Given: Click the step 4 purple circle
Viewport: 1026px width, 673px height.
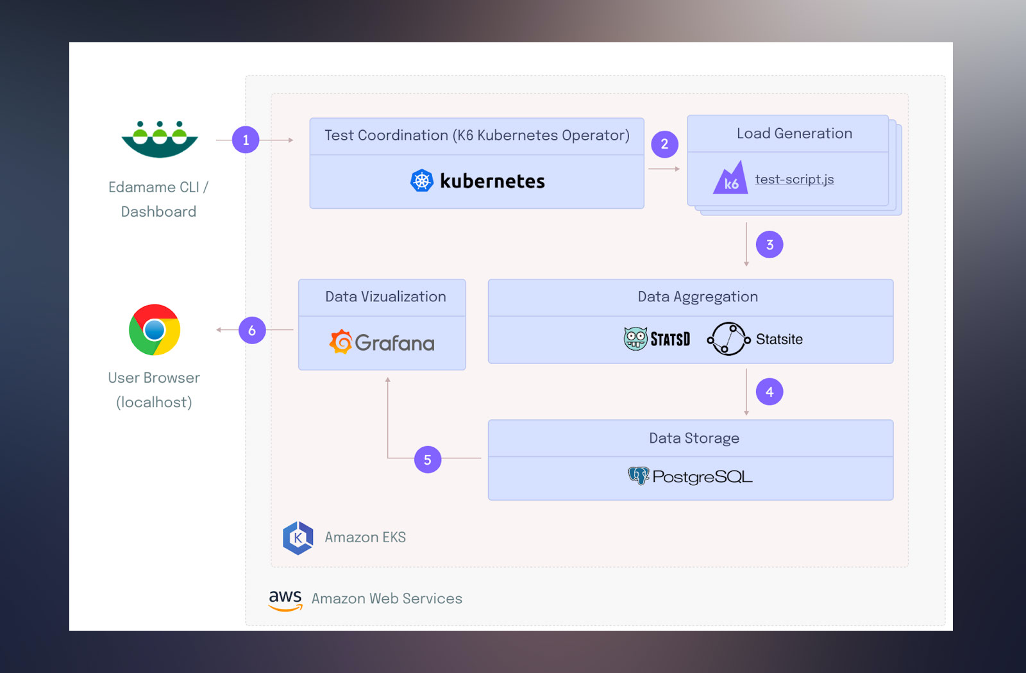Looking at the screenshot, I should tap(769, 392).
